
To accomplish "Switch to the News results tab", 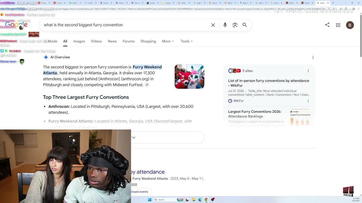I will [112, 41].
